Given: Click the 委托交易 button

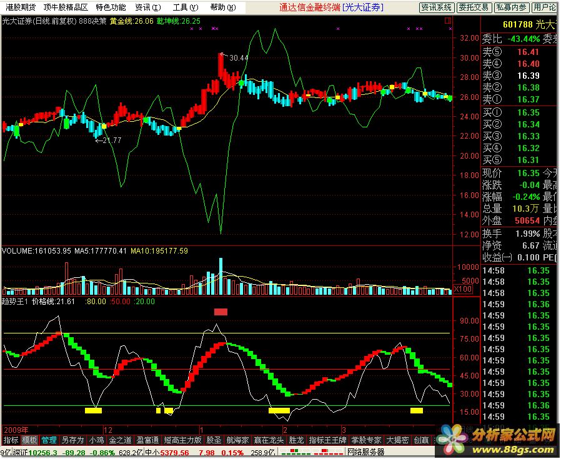Looking at the screenshot, I should click(x=474, y=7).
